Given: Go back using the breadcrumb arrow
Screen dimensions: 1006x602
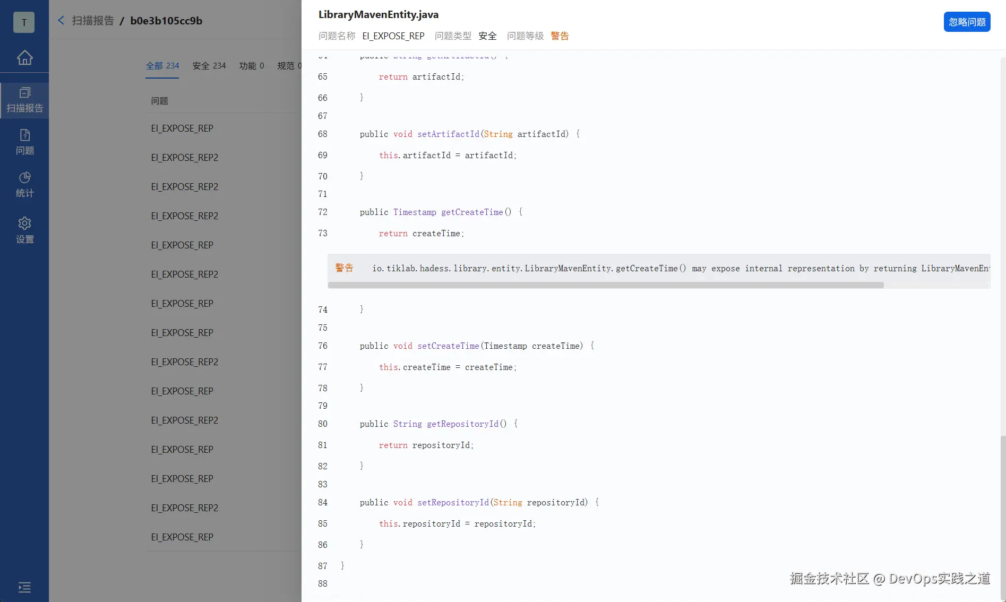Looking at the screenshot, I should point(61,20).
